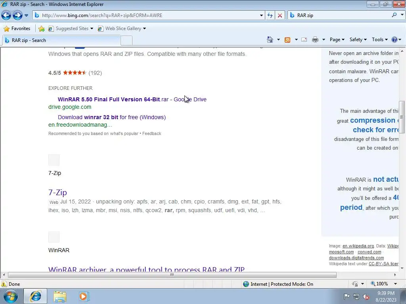The width and height of the screenshot is (406, 304).
Task: Open conved.com source link
Action: click(369, 252)
